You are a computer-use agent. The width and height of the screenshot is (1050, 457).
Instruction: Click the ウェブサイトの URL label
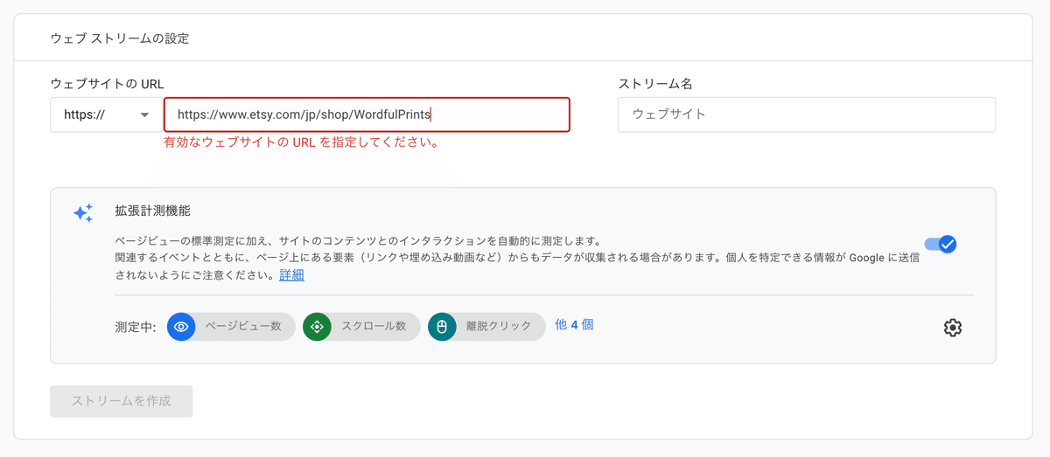click(x=107, y=84)
